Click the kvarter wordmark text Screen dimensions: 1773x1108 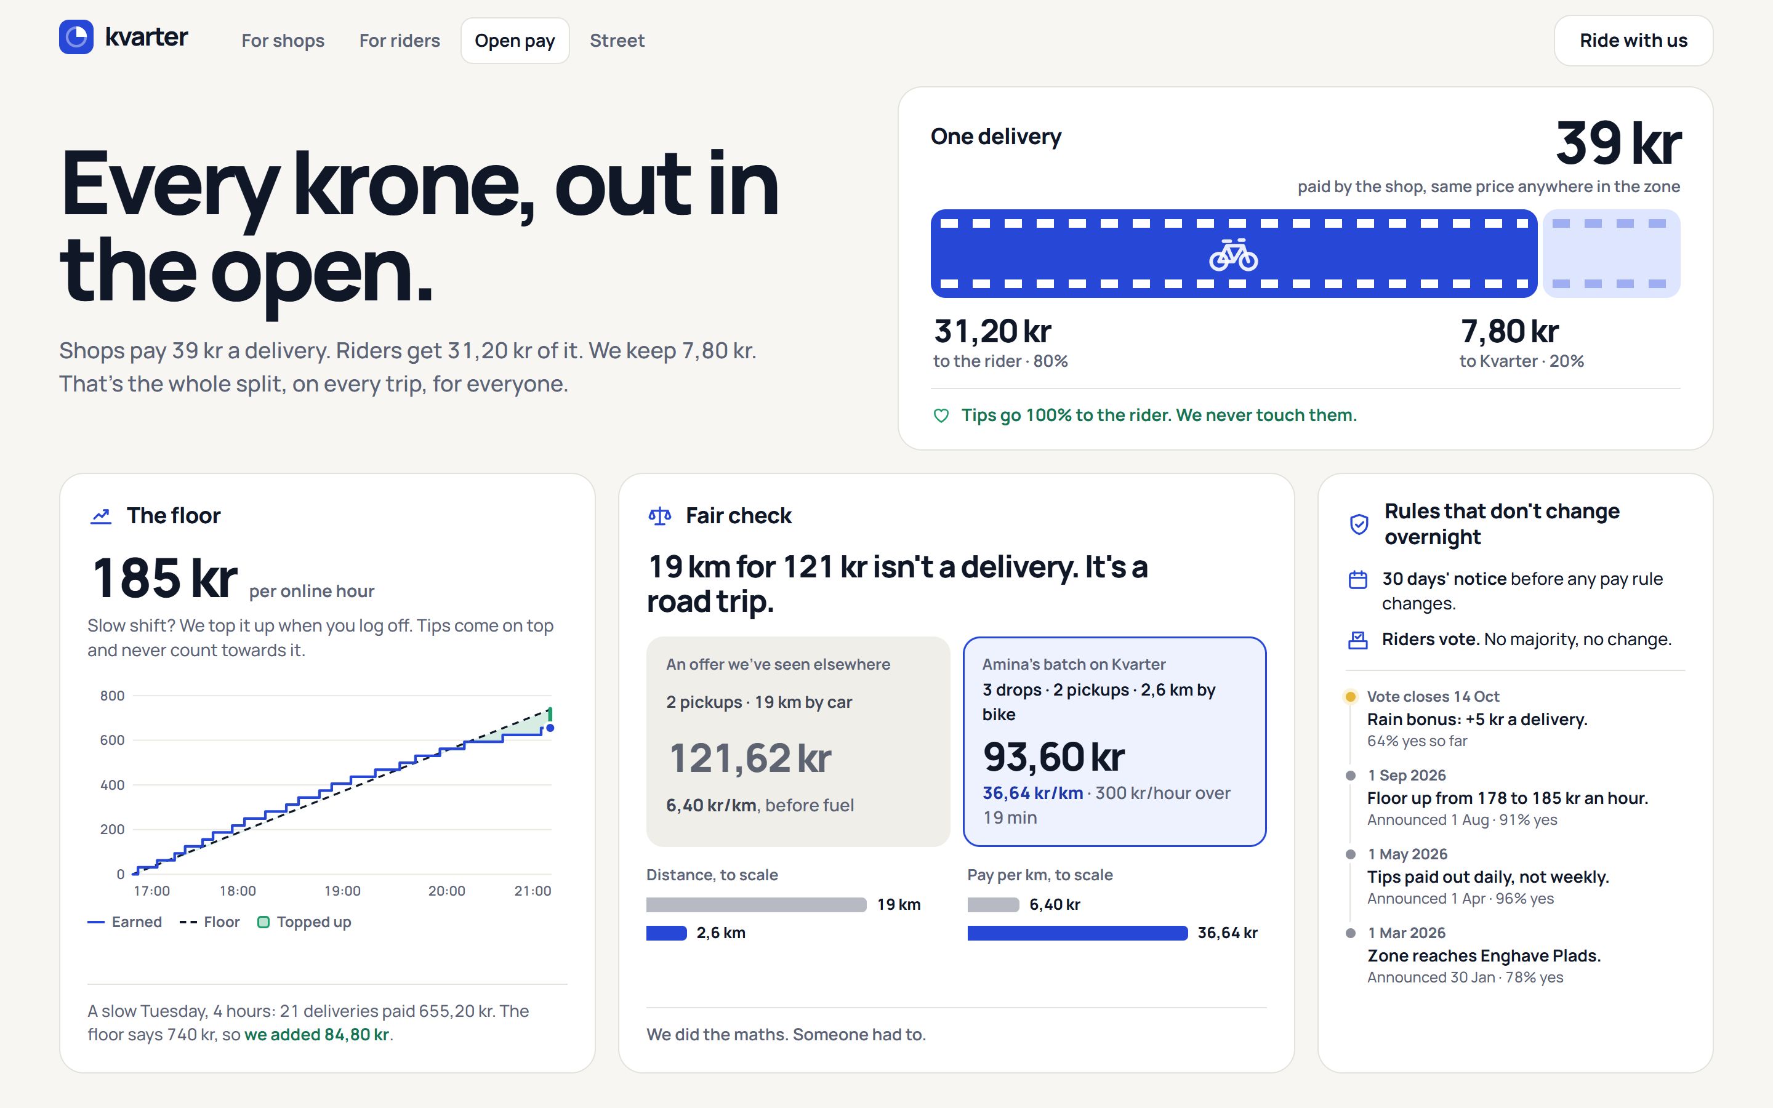[147, 37]
